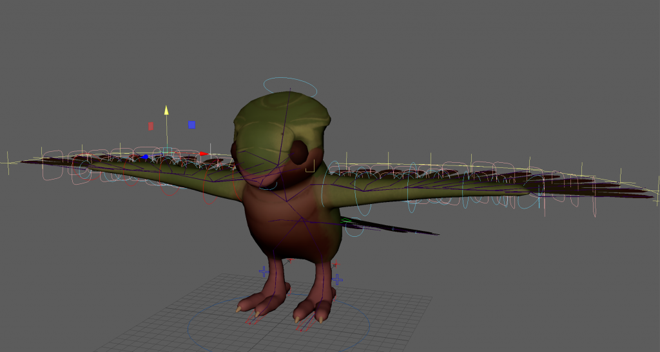This screenshot has height=352, width=660.
Task: Click the red cross locator near right knee
Action: coord(335,264)
